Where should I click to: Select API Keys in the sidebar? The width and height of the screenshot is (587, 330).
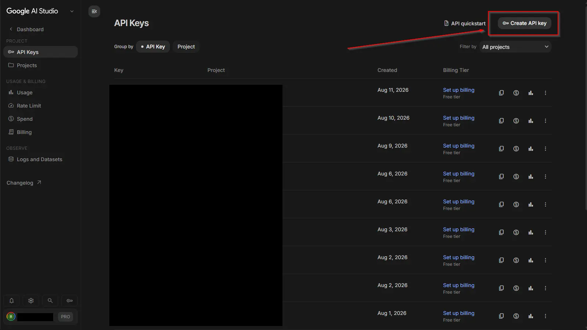41,52
